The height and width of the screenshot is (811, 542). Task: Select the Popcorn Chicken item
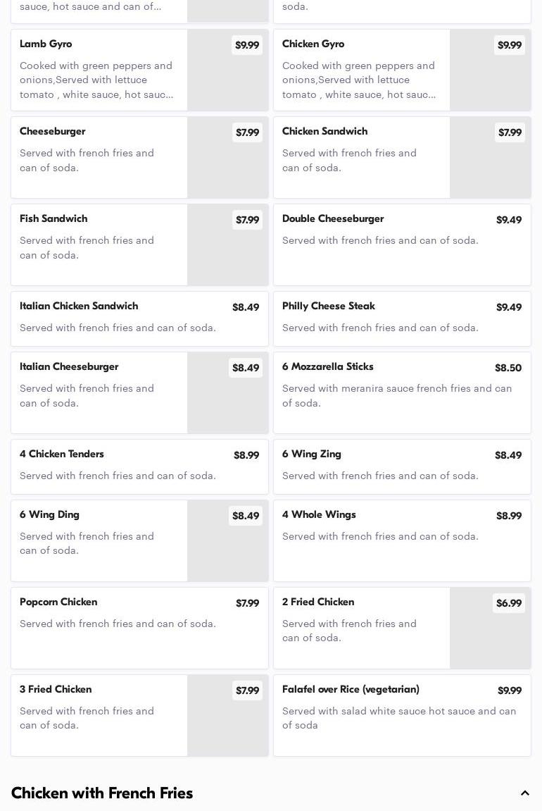point(139,628)
